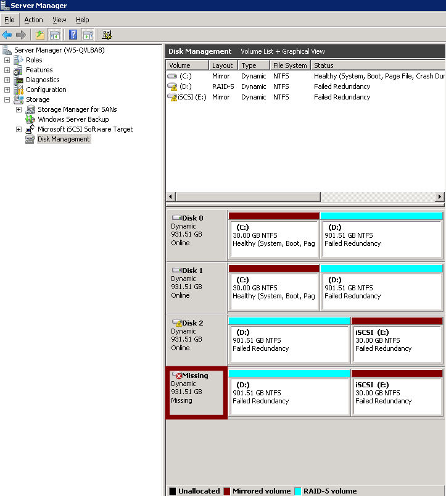Click the (C:) volume drive icon in list
446x496 pixels.
[172, 76]
